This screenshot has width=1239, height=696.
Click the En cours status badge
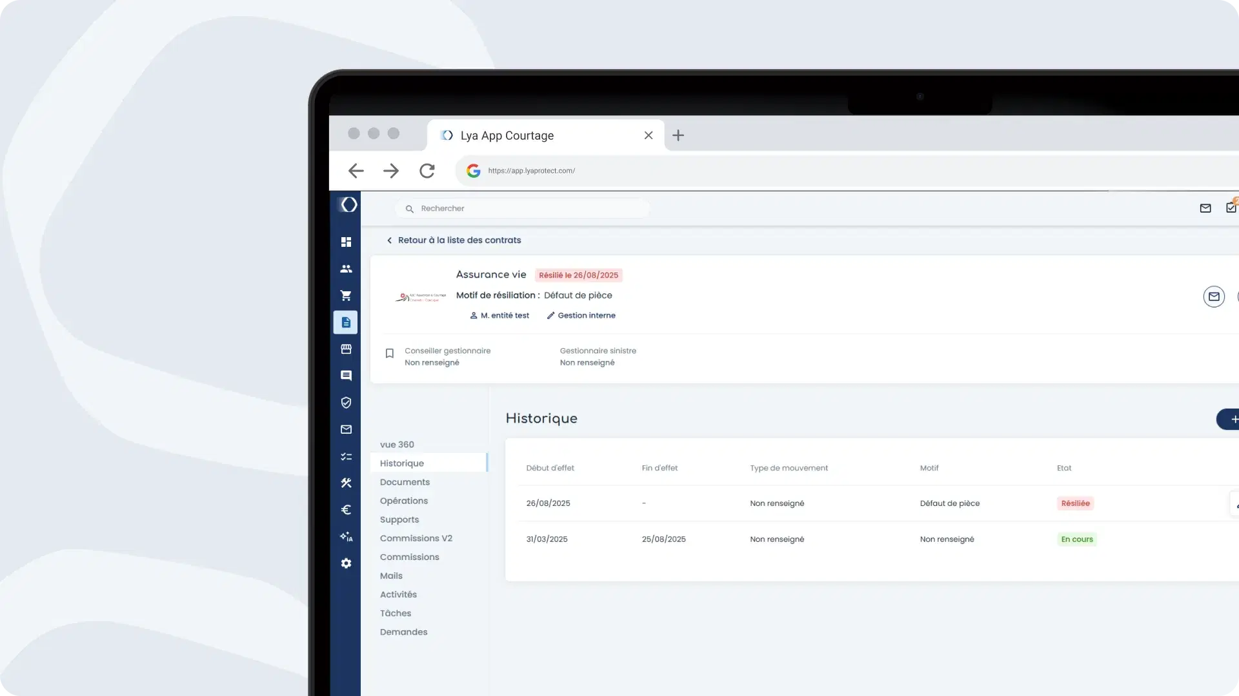click(1077, 539)
